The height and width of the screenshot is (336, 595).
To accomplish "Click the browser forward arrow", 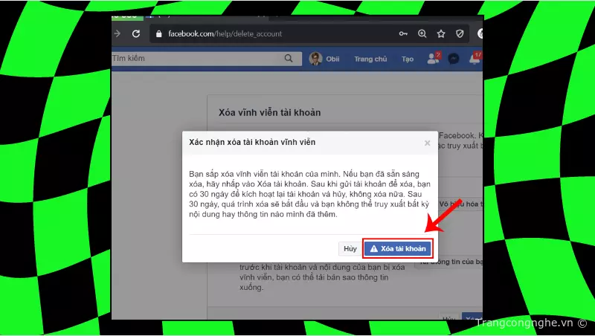I will point(118,34).
